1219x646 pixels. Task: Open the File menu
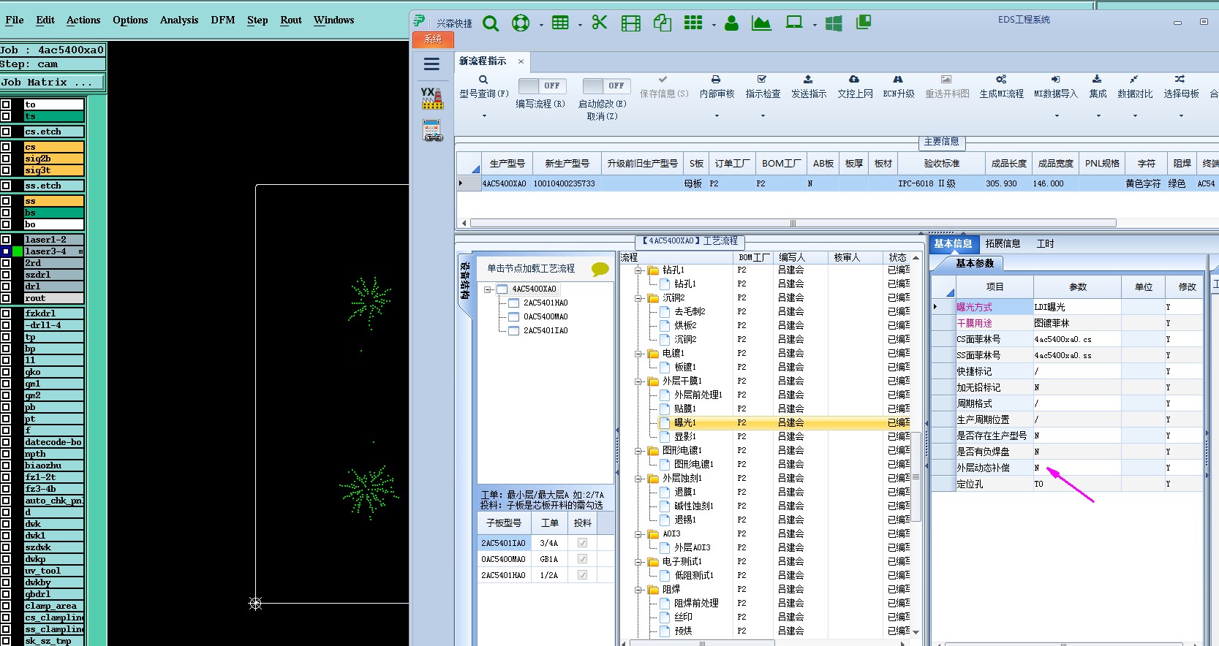15,20
